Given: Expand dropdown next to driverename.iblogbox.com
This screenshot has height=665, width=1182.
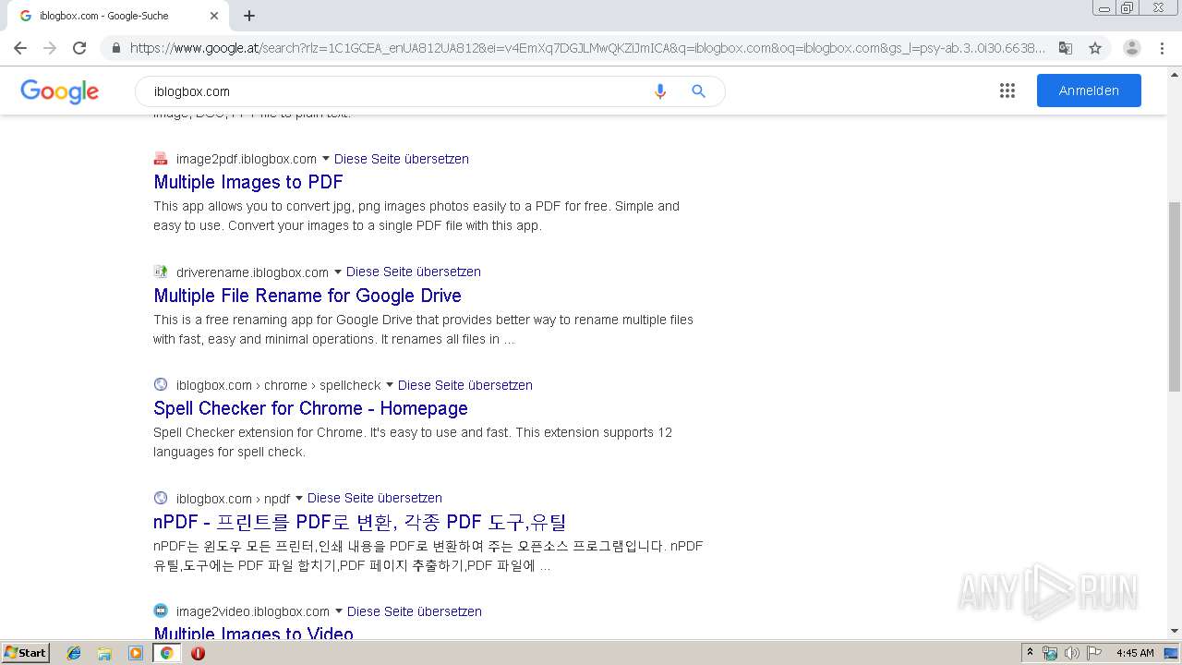Looking at the screenshot, I should pos(337,272).
